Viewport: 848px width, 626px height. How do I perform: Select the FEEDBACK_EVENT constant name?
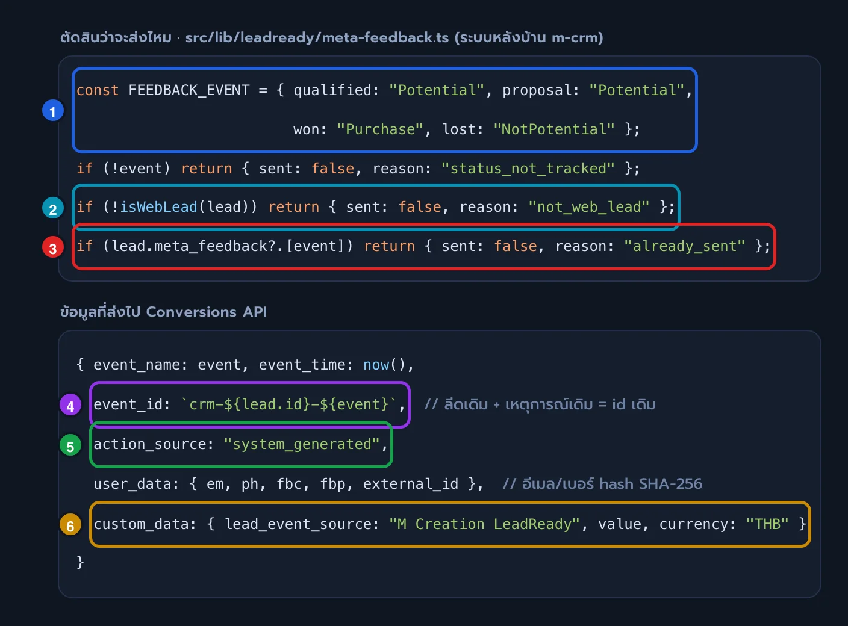[189, 90]
